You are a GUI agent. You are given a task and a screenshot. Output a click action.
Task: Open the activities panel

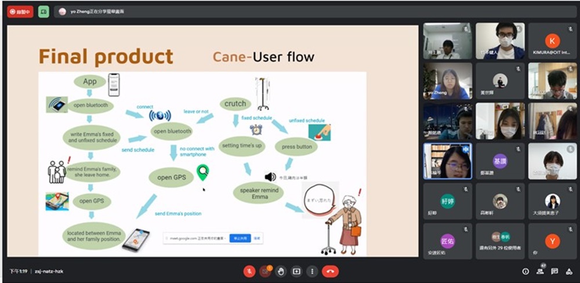(568, 271)
